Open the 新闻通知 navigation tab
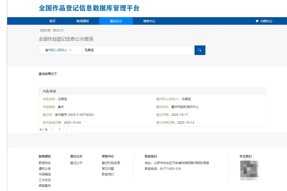This screenshot has width=287, height=191. (x=83, y=21)
